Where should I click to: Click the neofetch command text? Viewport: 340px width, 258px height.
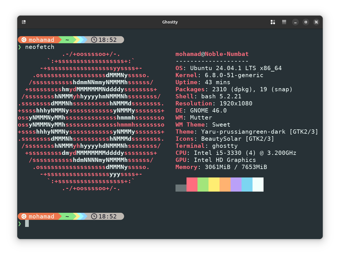[40, 47]
